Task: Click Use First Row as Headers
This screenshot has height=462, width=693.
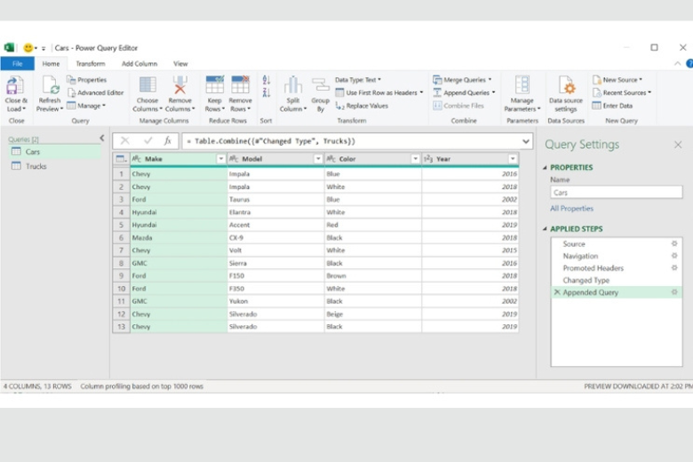Action: 380,92
